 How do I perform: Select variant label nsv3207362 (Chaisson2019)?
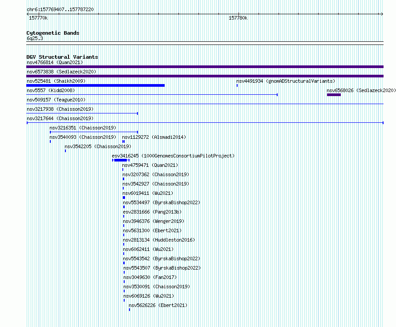click(156, 174)
